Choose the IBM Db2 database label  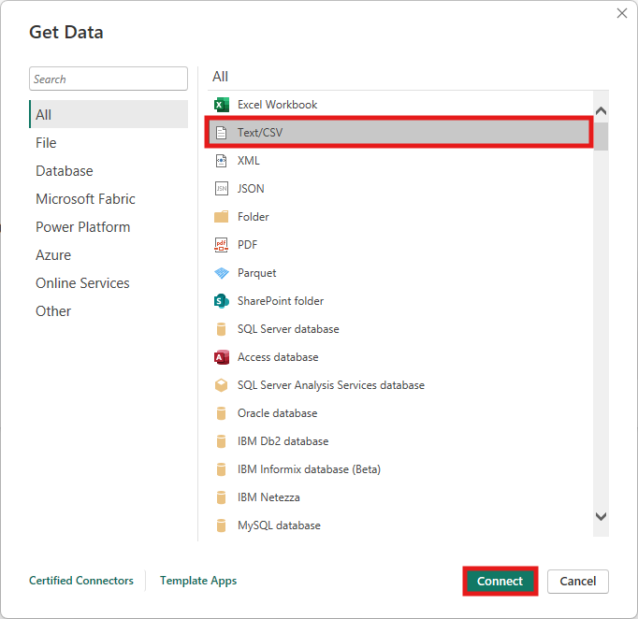point(283,441)
